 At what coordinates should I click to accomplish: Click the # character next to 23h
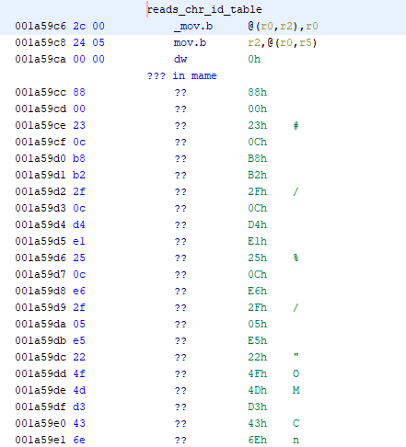(x=296, y=126)
